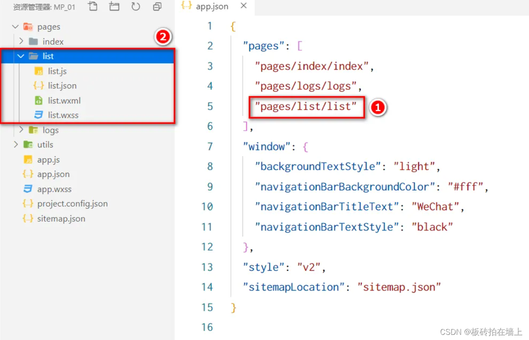The image size is (529, 340).
Task: Click line number 1 in gutter
Action: (210, 26)
